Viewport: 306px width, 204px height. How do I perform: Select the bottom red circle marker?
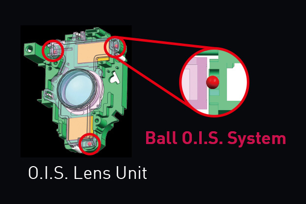[x=90, y=144]
